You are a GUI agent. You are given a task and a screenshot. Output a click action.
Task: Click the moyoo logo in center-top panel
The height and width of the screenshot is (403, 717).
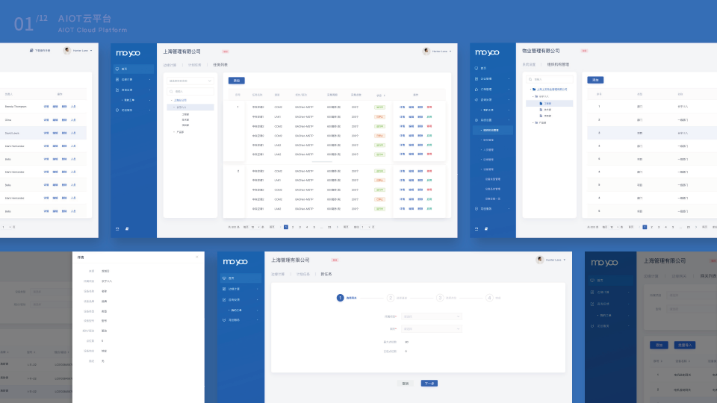pos(128,53)
